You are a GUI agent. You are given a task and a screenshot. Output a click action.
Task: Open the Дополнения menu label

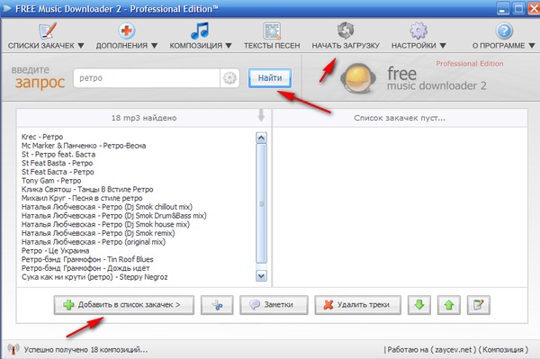pyautogui.click(x=121, y=45)
